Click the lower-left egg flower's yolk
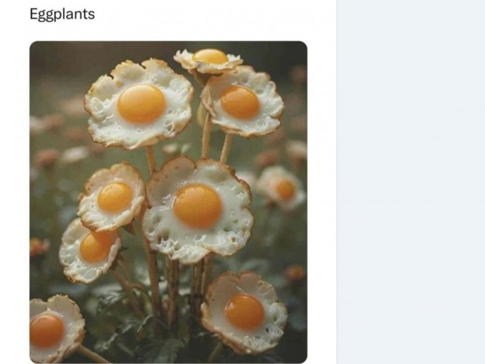Image resolution: width=485 pixels, height=364 pixels. coord(97,247)
